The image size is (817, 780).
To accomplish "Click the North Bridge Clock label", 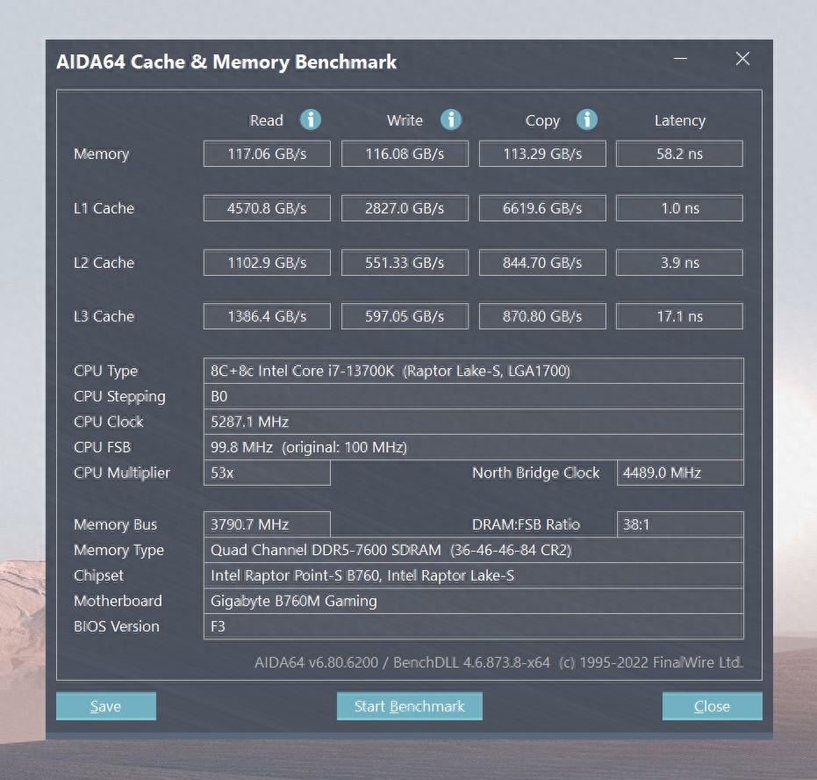I will pos(535,473).
